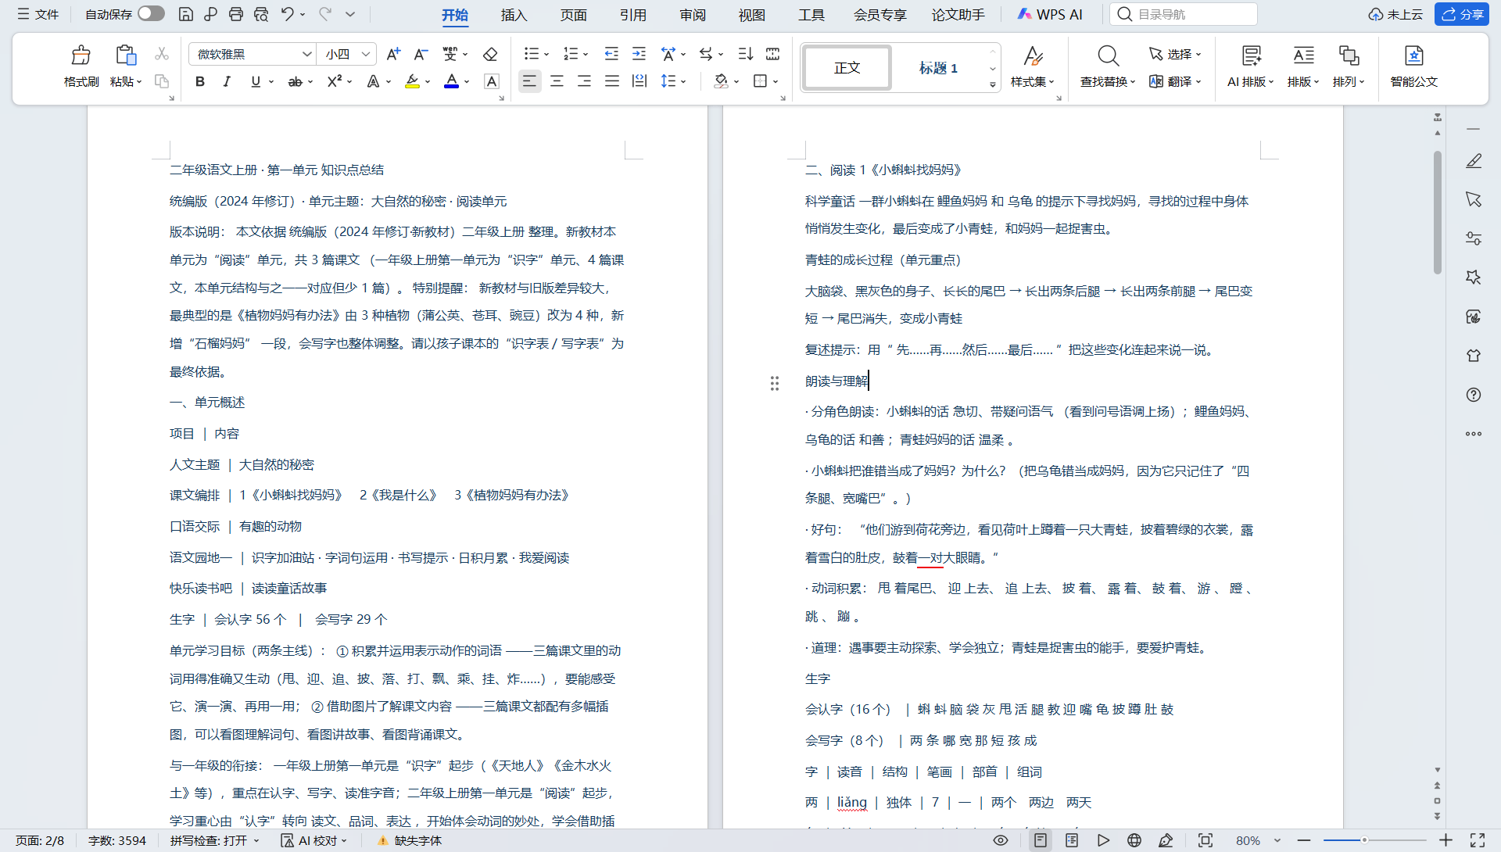Viewport: 1501px width, 852px height.
Task: Open the File (文件) menu
Action: 38,14
